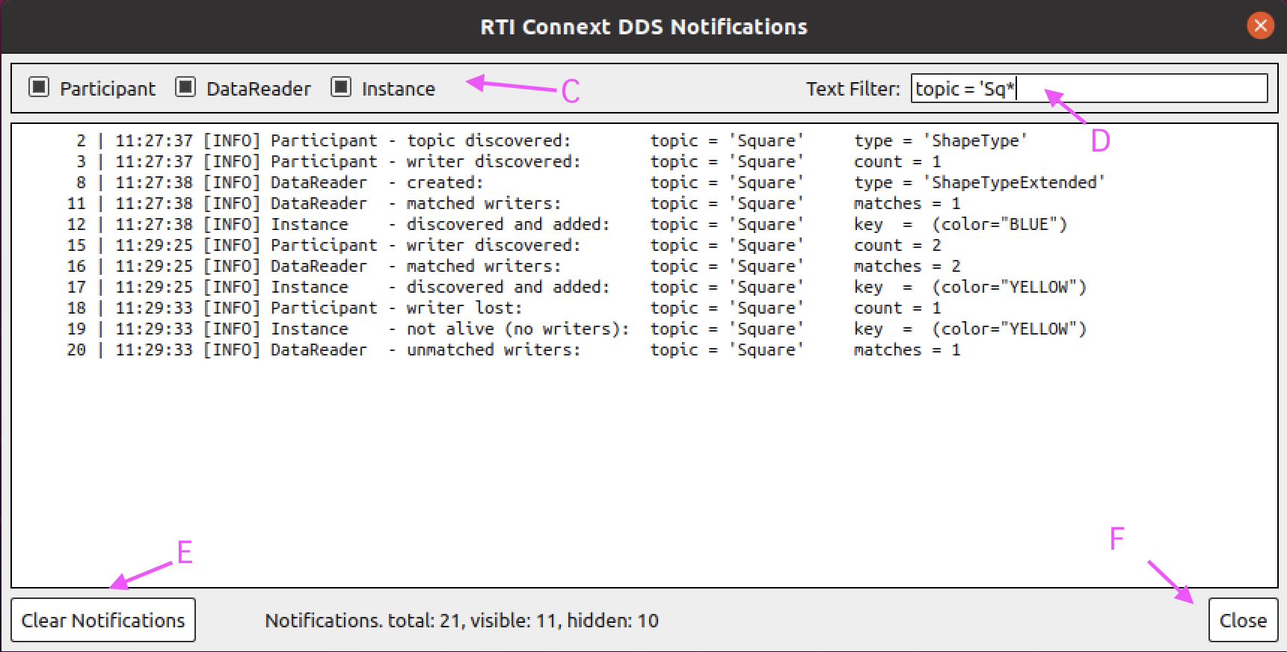Toggle the DataReader checkbox

(x=185, y=87)
